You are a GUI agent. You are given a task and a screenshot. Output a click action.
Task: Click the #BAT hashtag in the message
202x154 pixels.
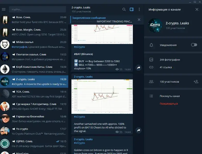77,54
